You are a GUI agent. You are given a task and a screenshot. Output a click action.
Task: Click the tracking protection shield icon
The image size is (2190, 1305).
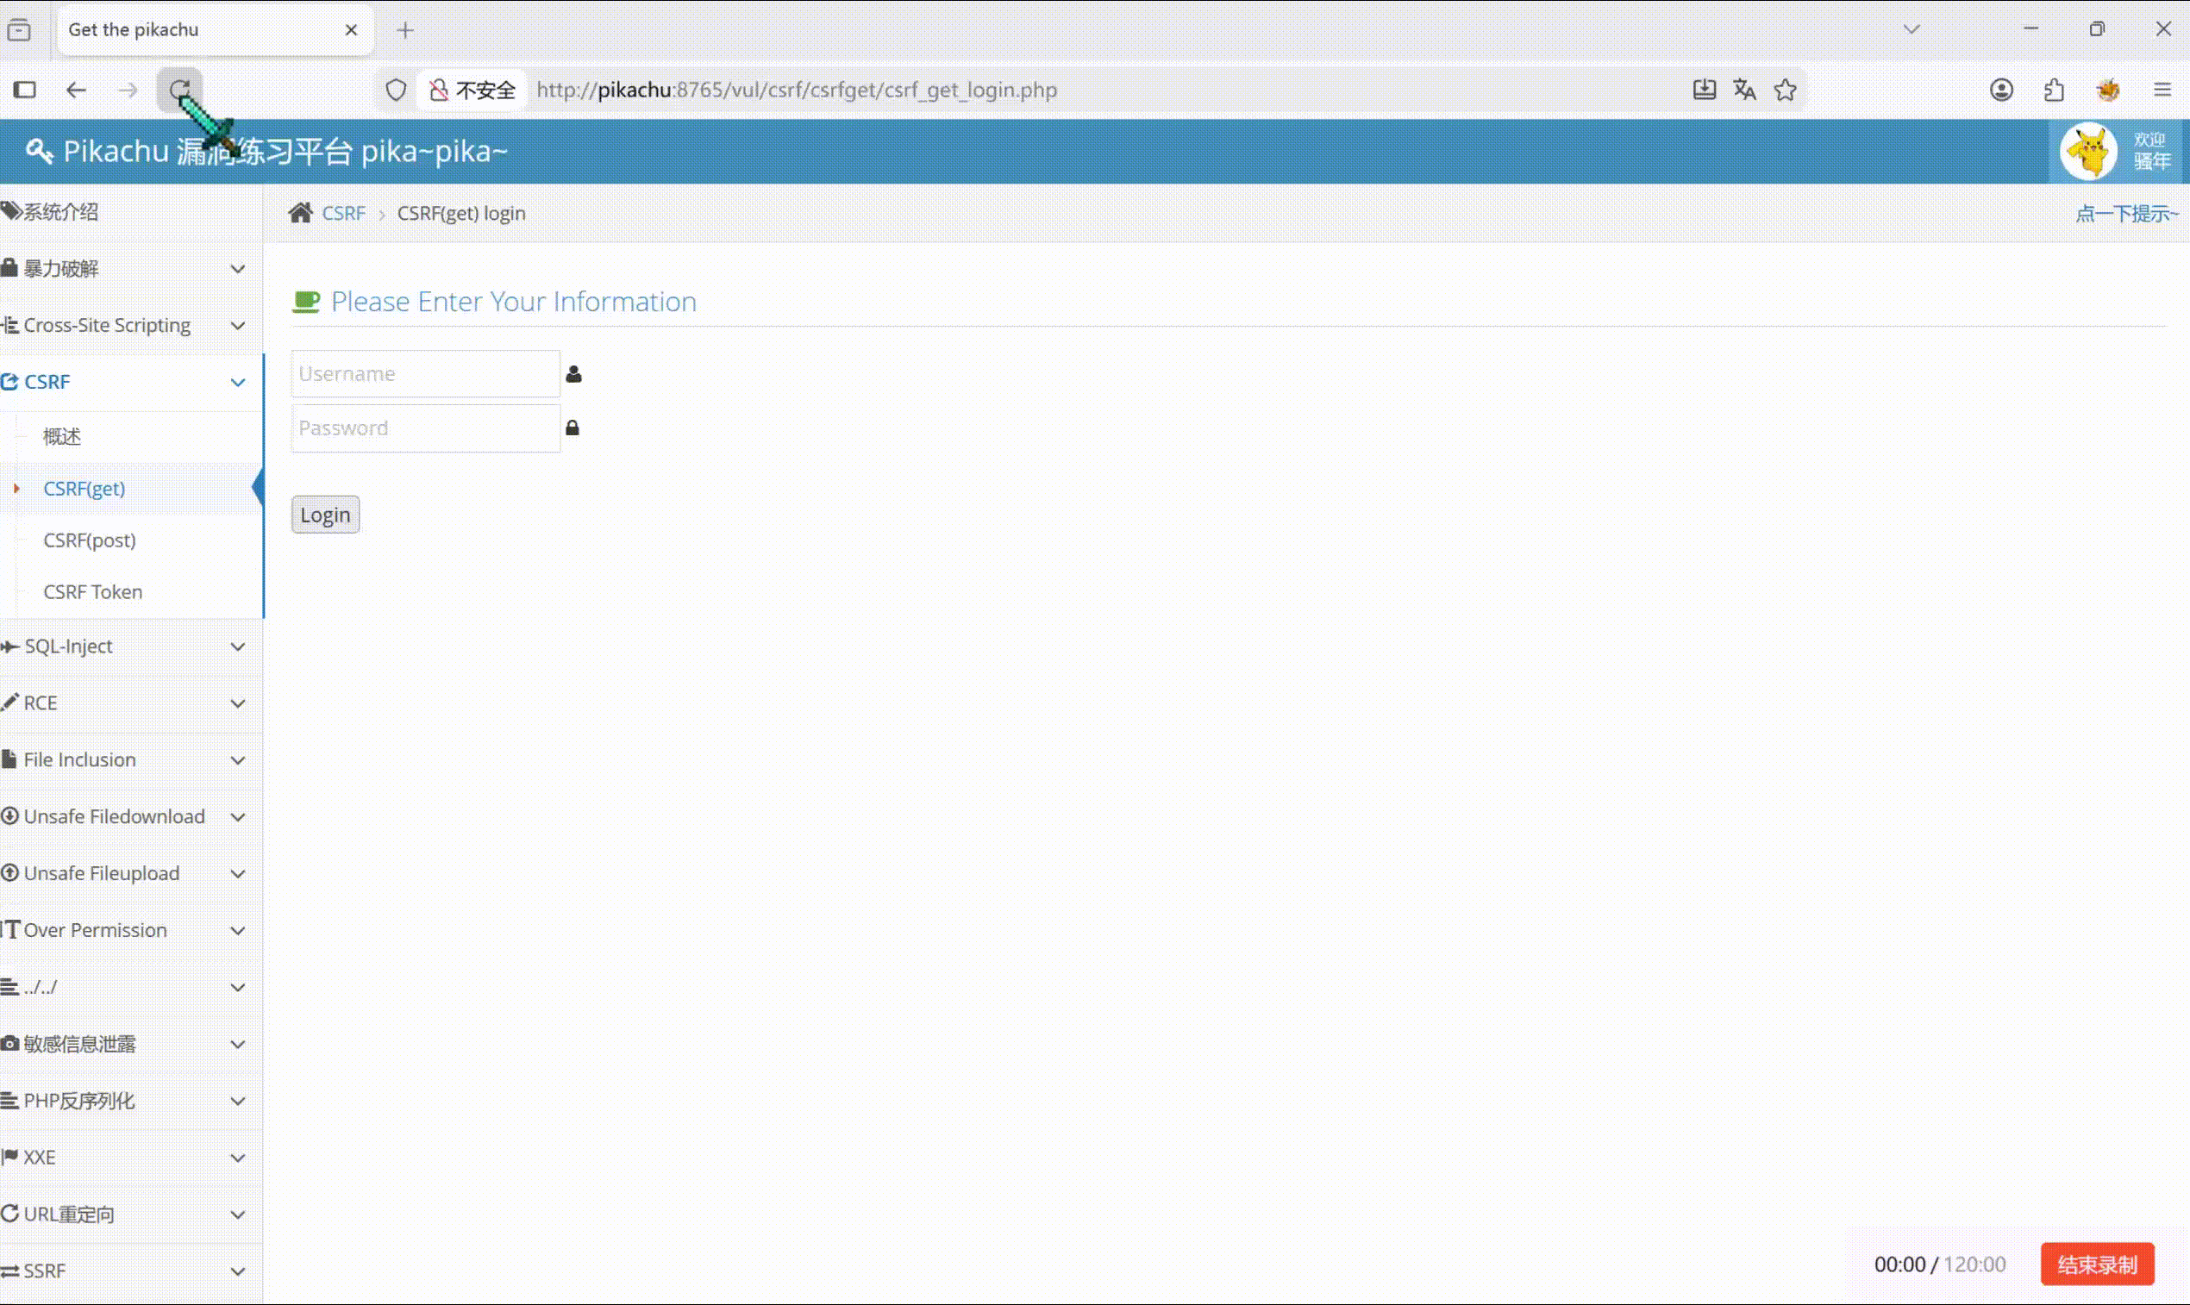(396, 90)
